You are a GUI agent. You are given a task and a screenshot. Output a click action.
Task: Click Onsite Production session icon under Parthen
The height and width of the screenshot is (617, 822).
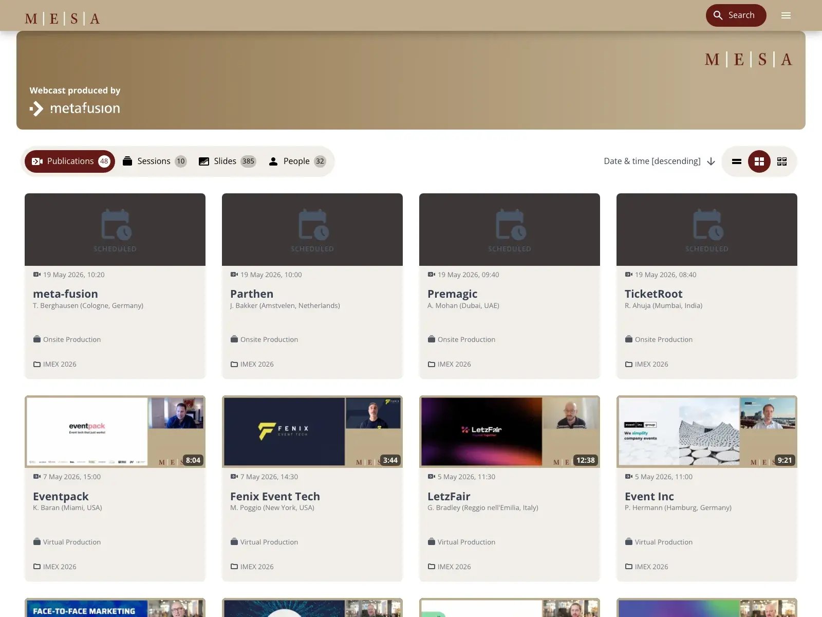tap(234, 339)
